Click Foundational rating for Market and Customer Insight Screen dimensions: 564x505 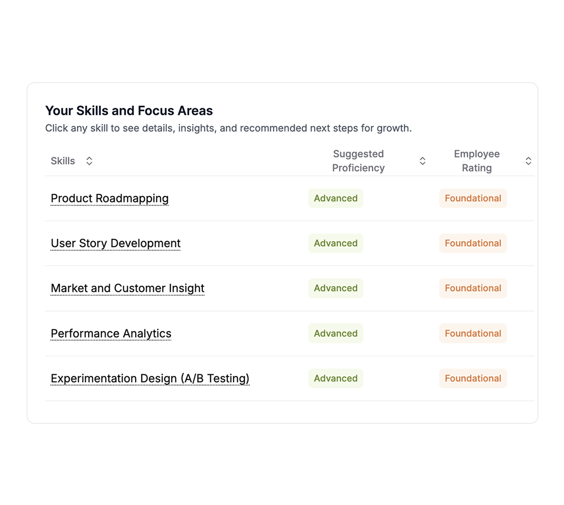[x=473, y=288]
